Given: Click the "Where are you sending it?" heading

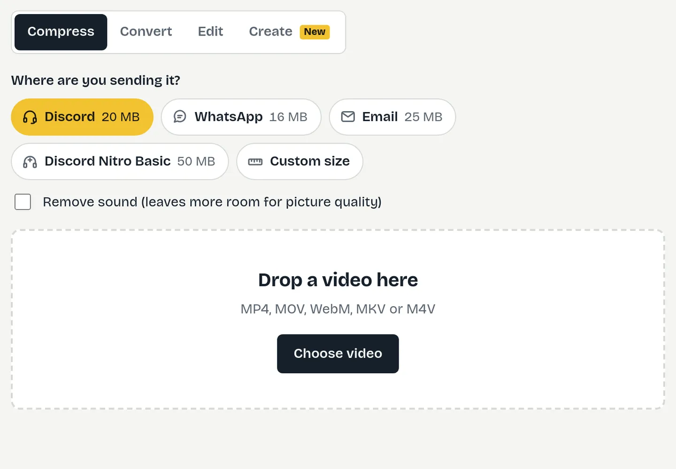Looking at the screenshot, I should pos(96,80).
